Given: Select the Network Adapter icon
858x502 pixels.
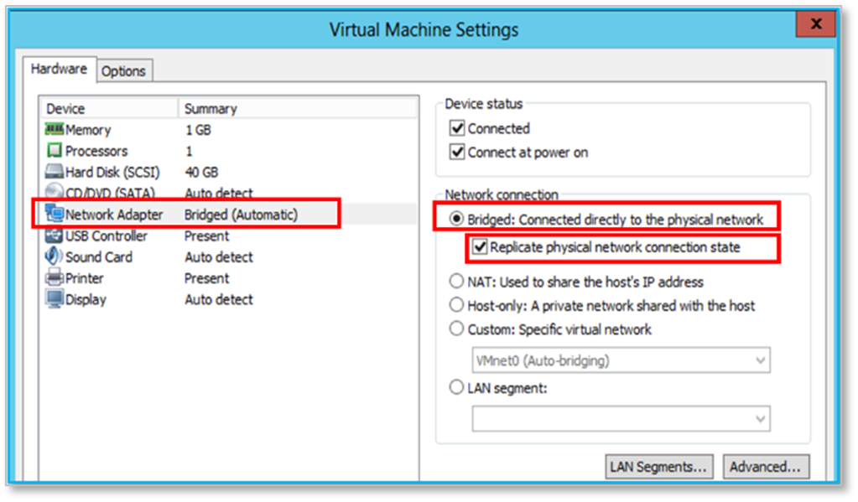Looking at the screenshot, I should tap(55, 215).
